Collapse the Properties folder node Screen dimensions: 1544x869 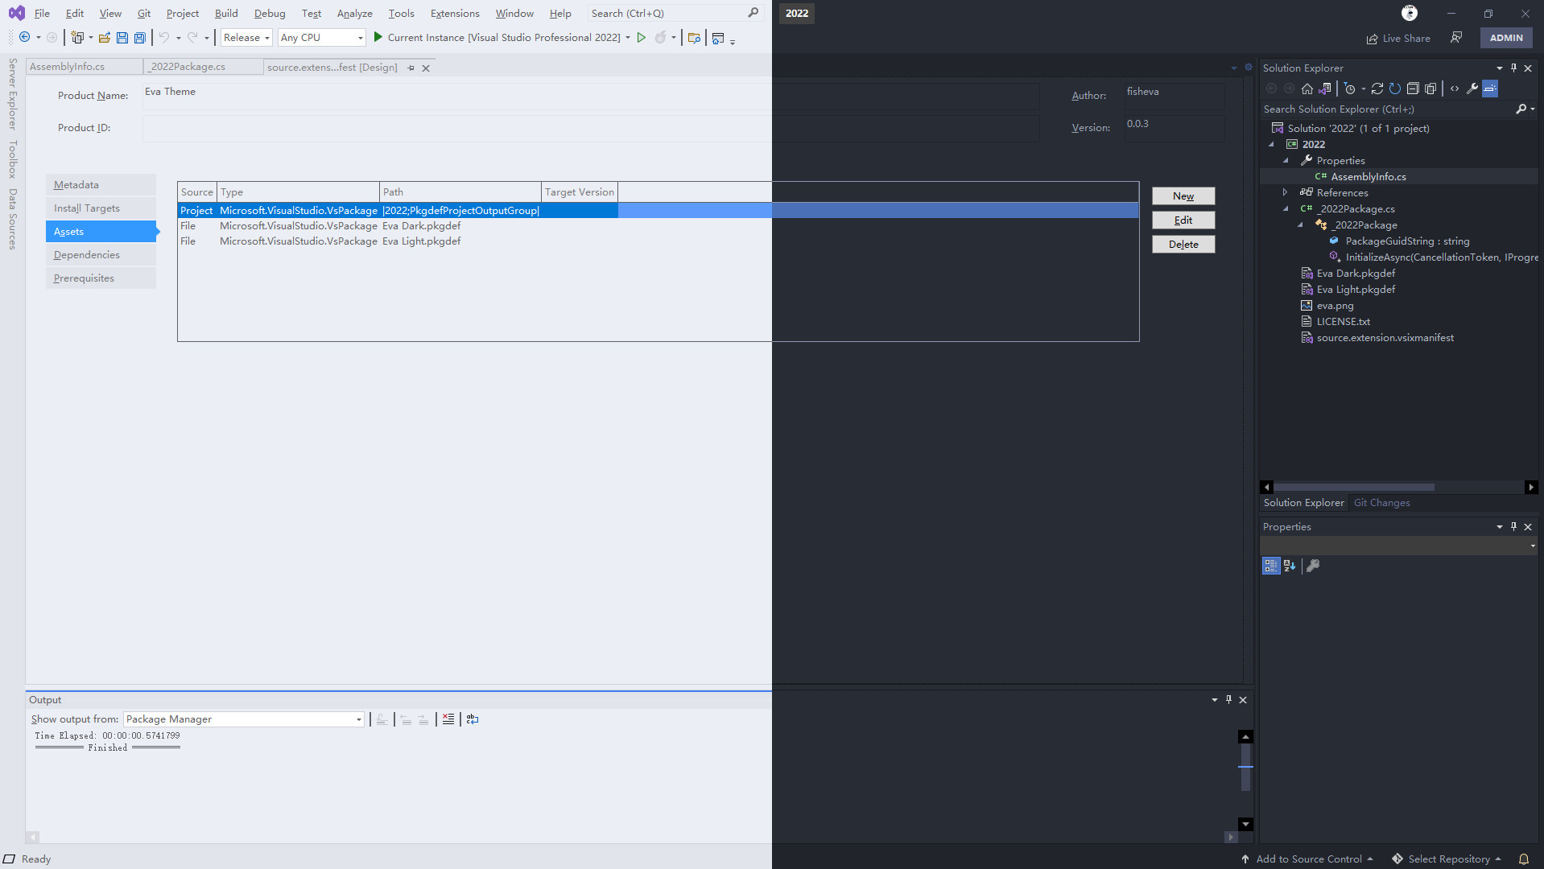[x=1286, y=161]
